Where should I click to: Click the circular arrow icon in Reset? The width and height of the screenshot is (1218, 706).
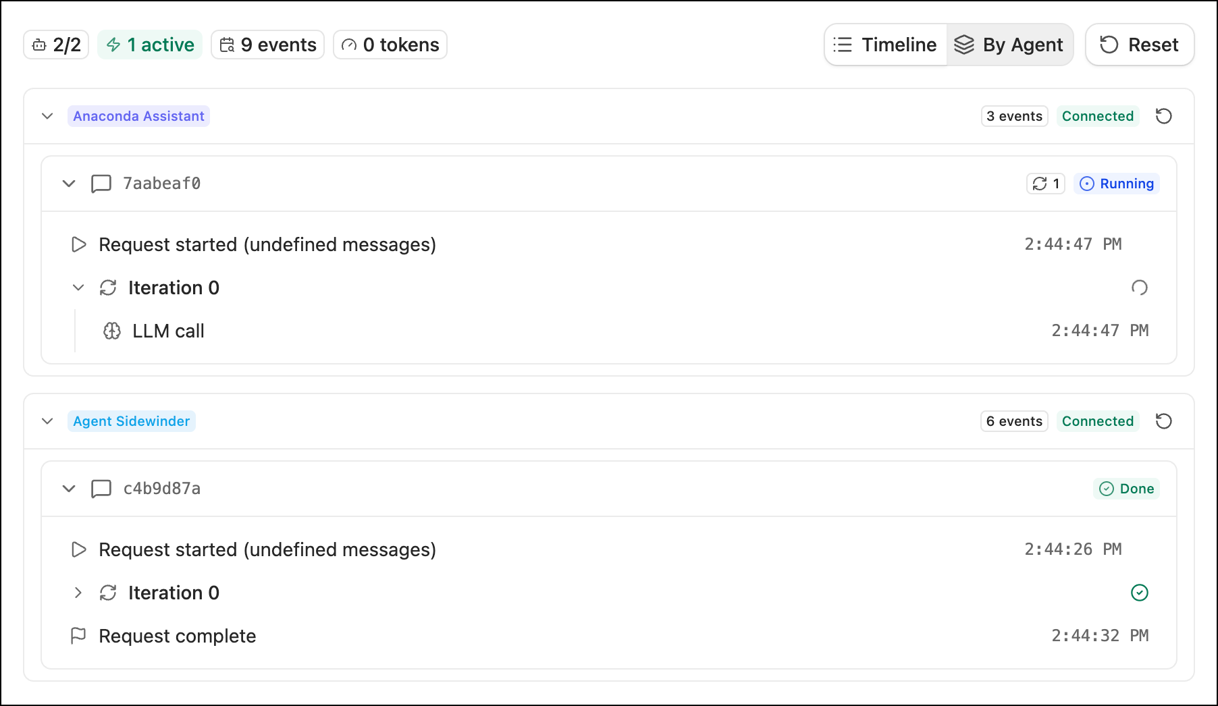point(1109,45)
